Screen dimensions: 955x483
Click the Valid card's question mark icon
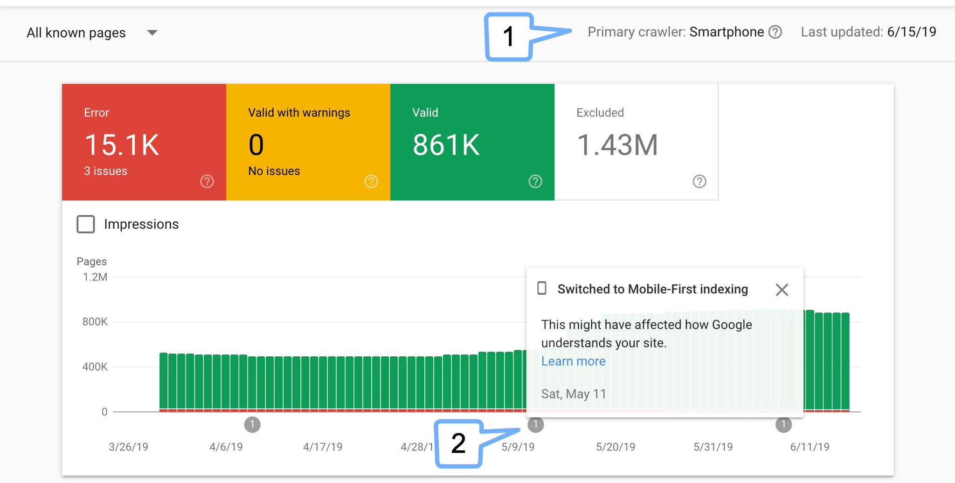coord(535,181)
